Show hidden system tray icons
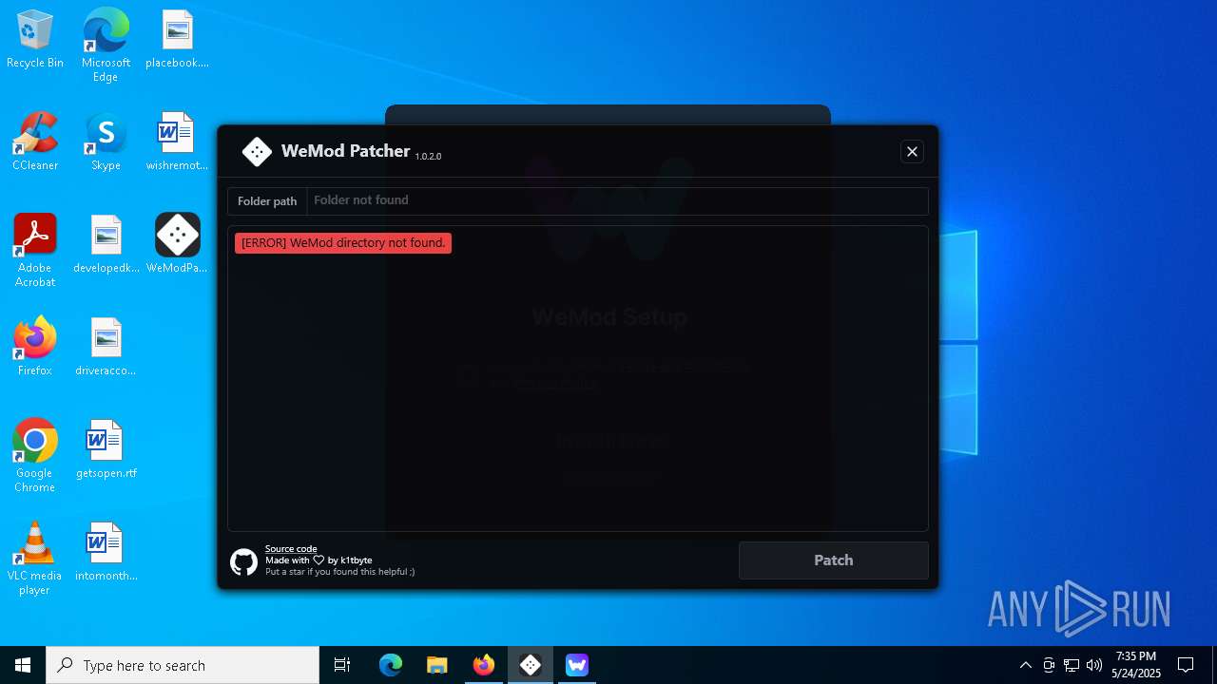The height and width of the screenshot is (684, 1217). point(1025,665)
